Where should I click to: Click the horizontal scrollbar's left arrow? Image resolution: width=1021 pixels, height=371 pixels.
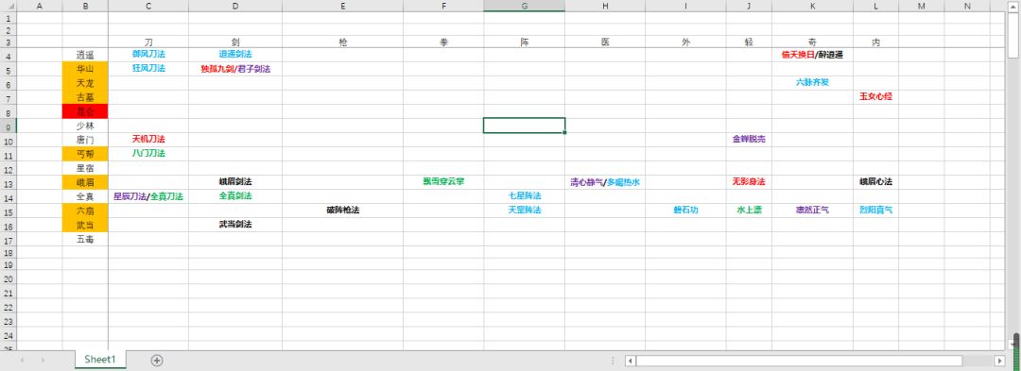pyautogui.click(x=630, y=361)
